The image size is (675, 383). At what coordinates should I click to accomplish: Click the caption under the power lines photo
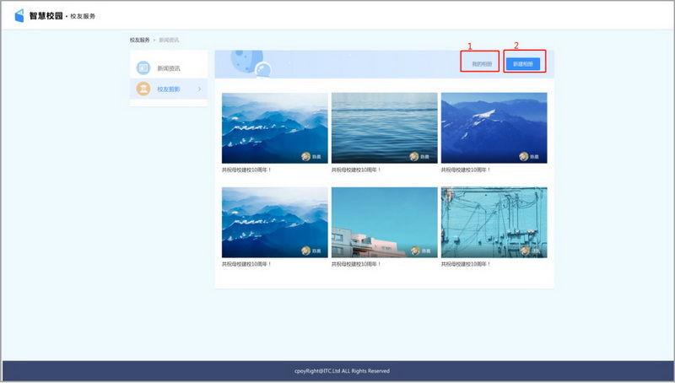tap(466, 264)
